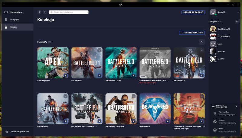The image size is (242, 138).
Task: Download Bejeweled 3 via tile download icon
Action: 168,121
